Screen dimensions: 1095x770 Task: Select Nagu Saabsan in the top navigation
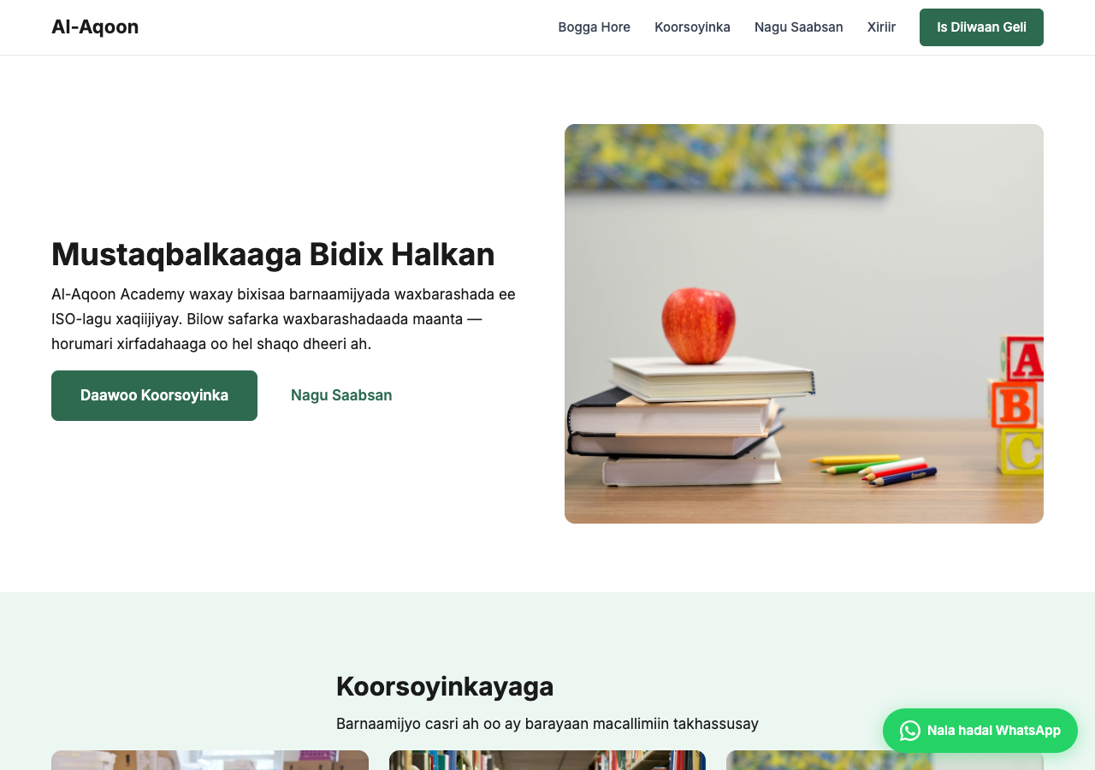[799, 27]
